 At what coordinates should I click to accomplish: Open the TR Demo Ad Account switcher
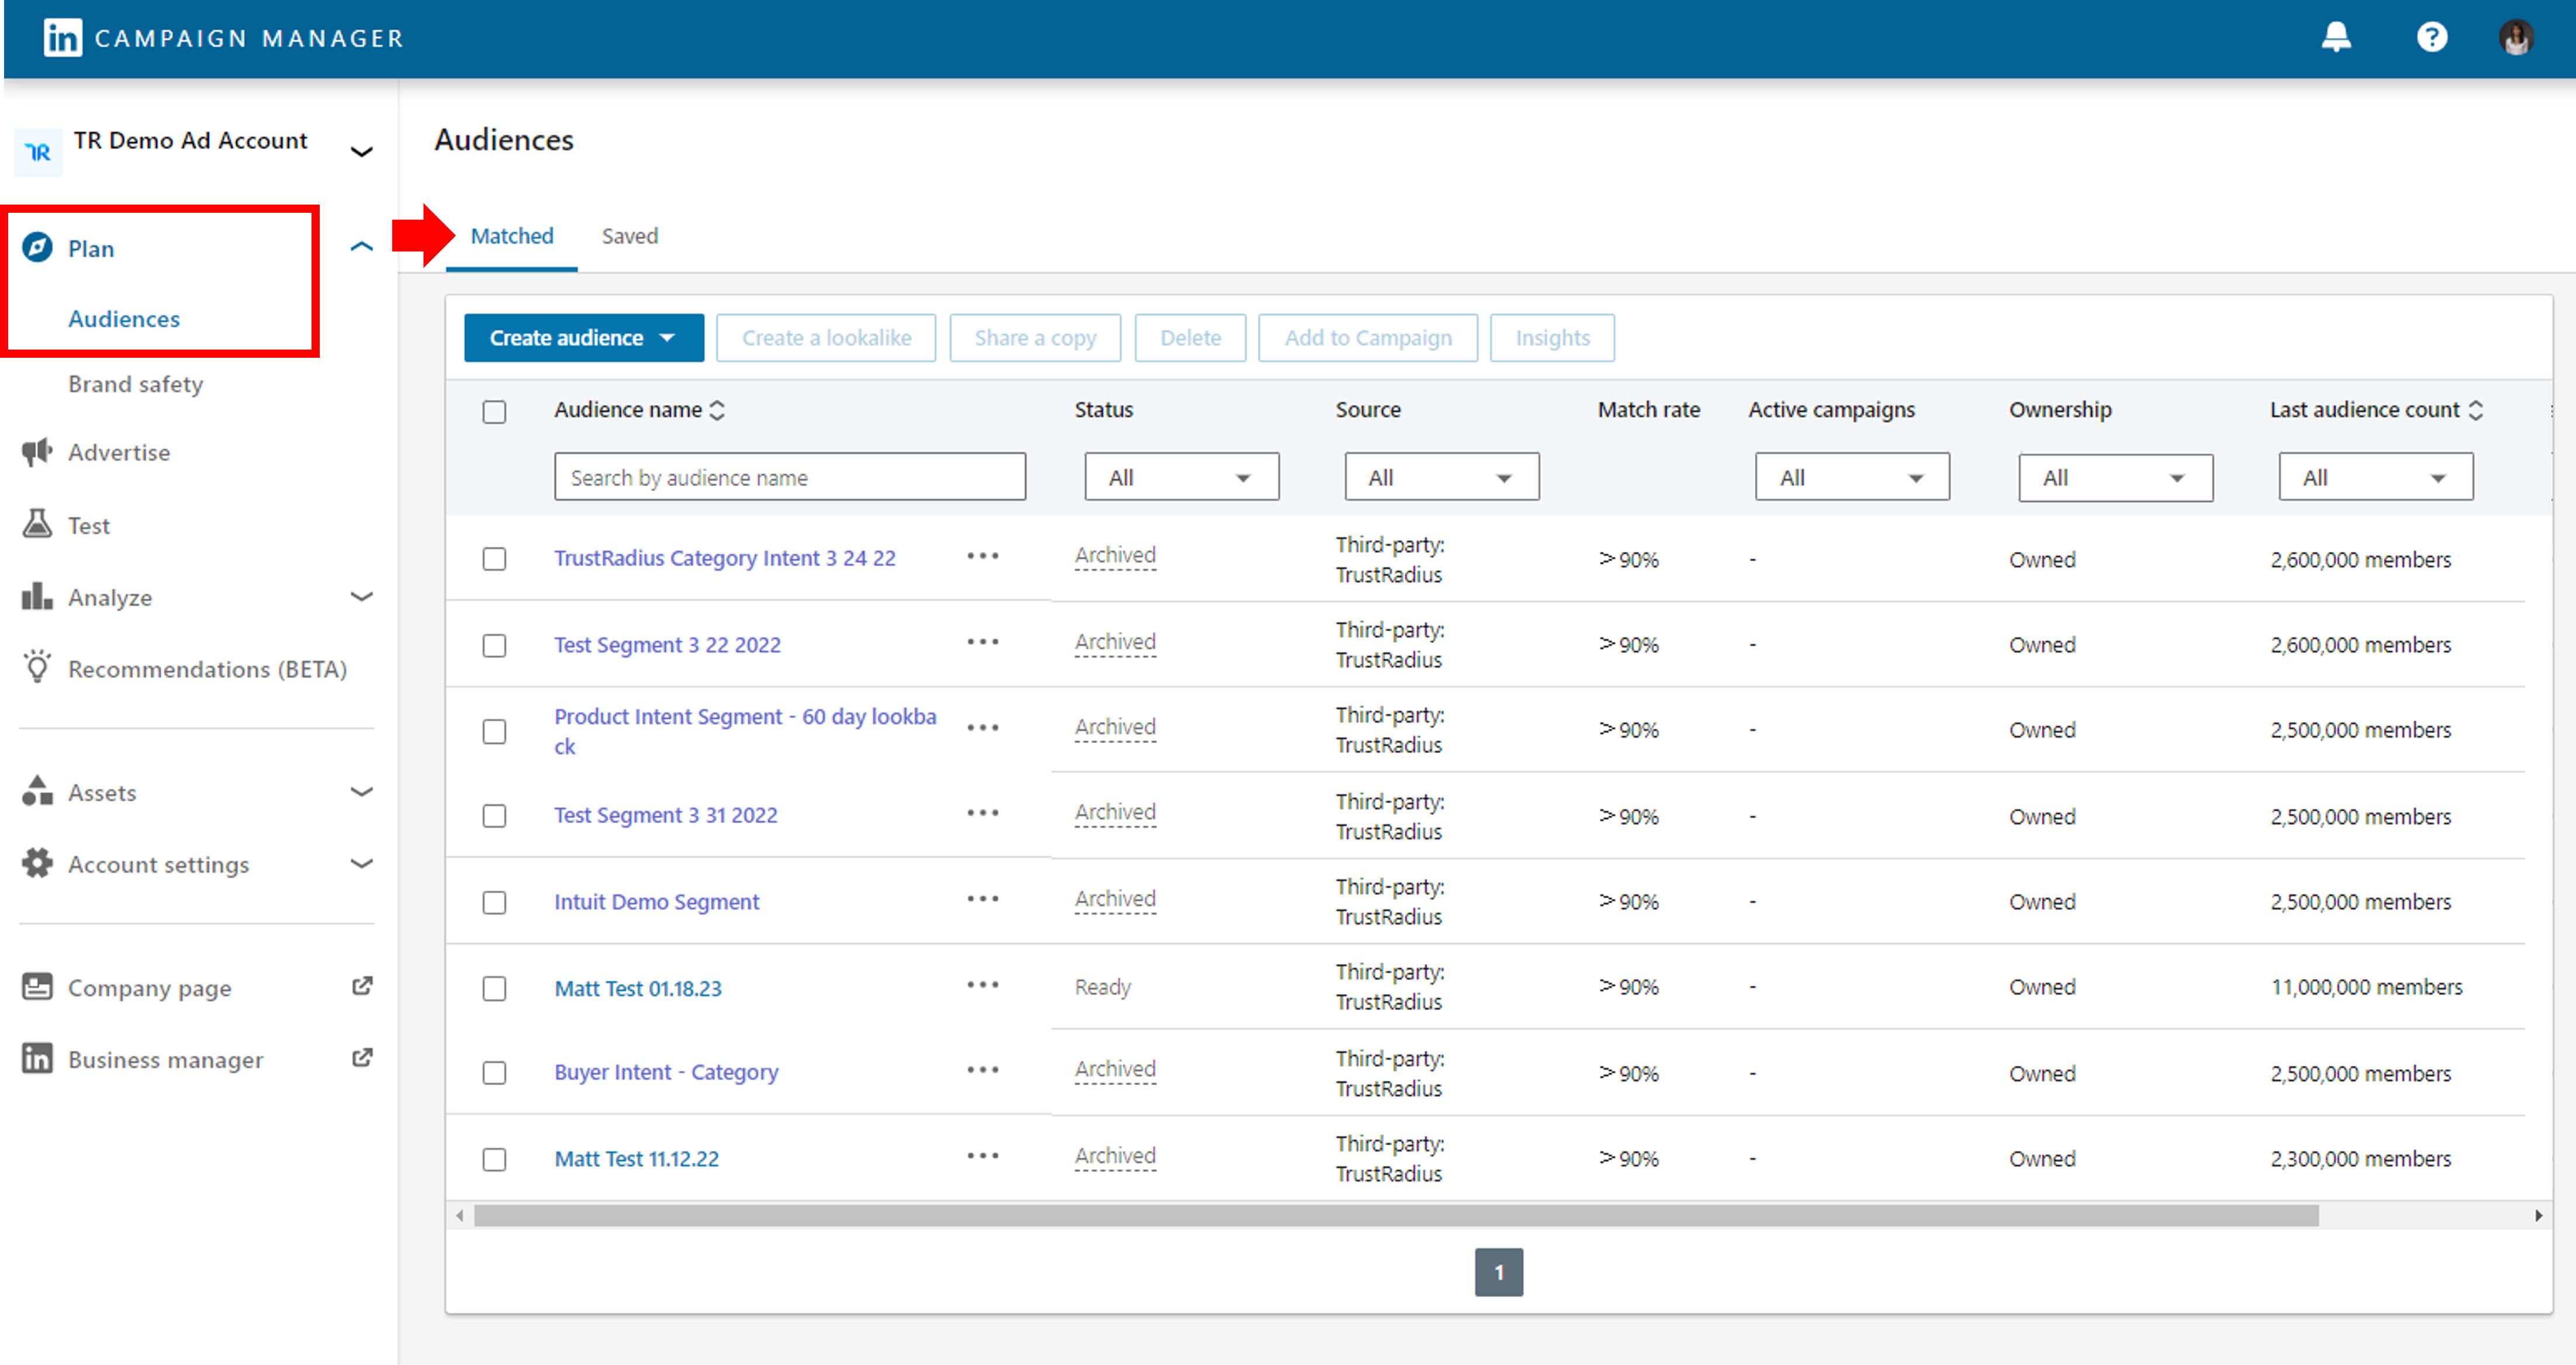(361, 151)
